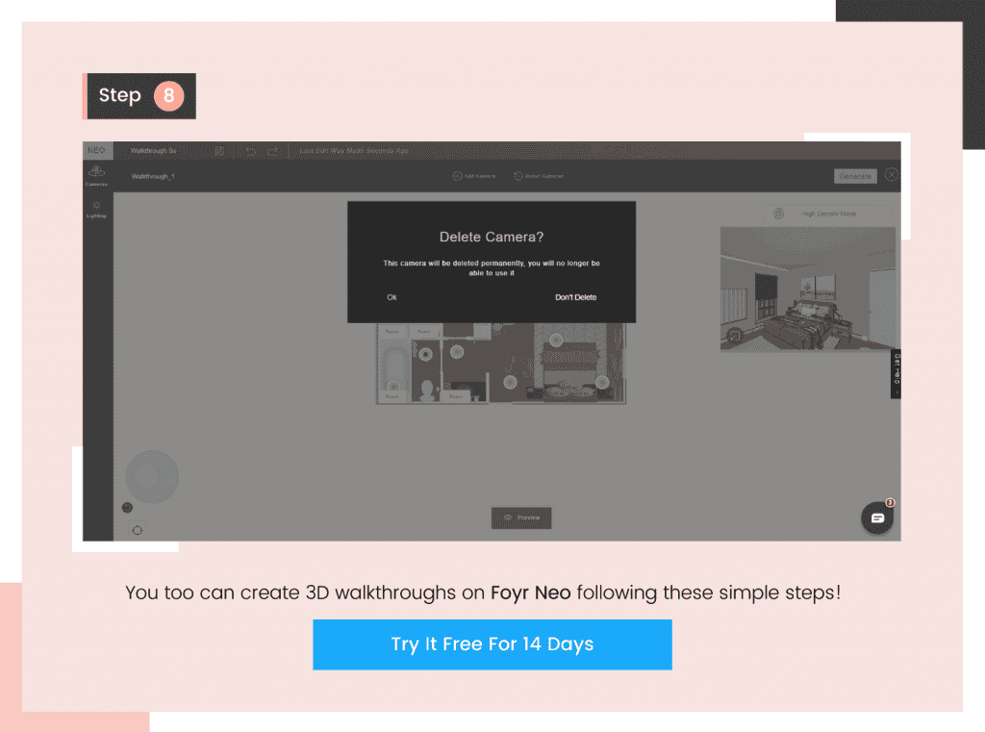
Task: Click the Reset Cameras icon
Action: coord(518,175)
